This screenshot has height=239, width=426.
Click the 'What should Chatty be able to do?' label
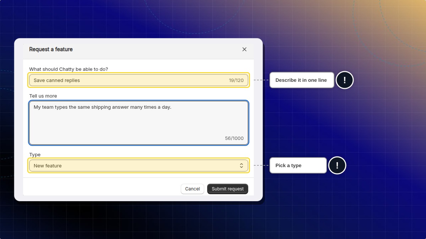coord(69,69)
